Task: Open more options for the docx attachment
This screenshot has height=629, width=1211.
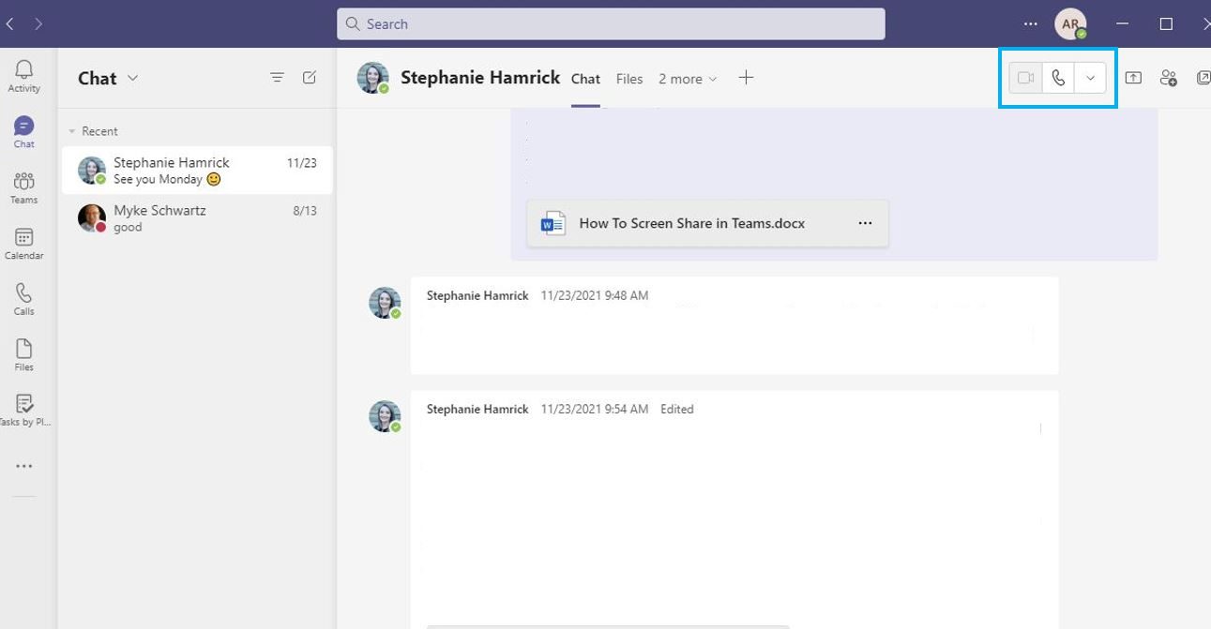Action: [865, 223]
